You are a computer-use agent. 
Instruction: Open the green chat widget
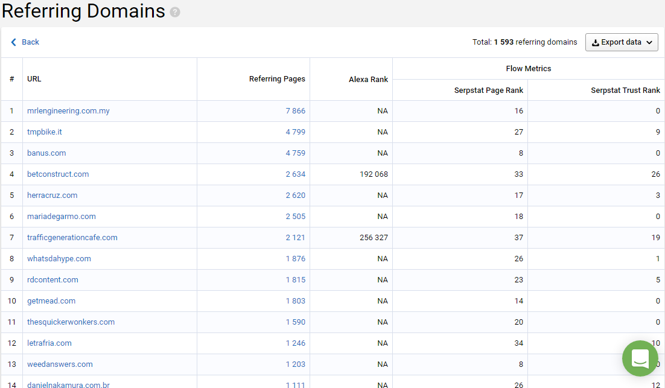(640, 358)
